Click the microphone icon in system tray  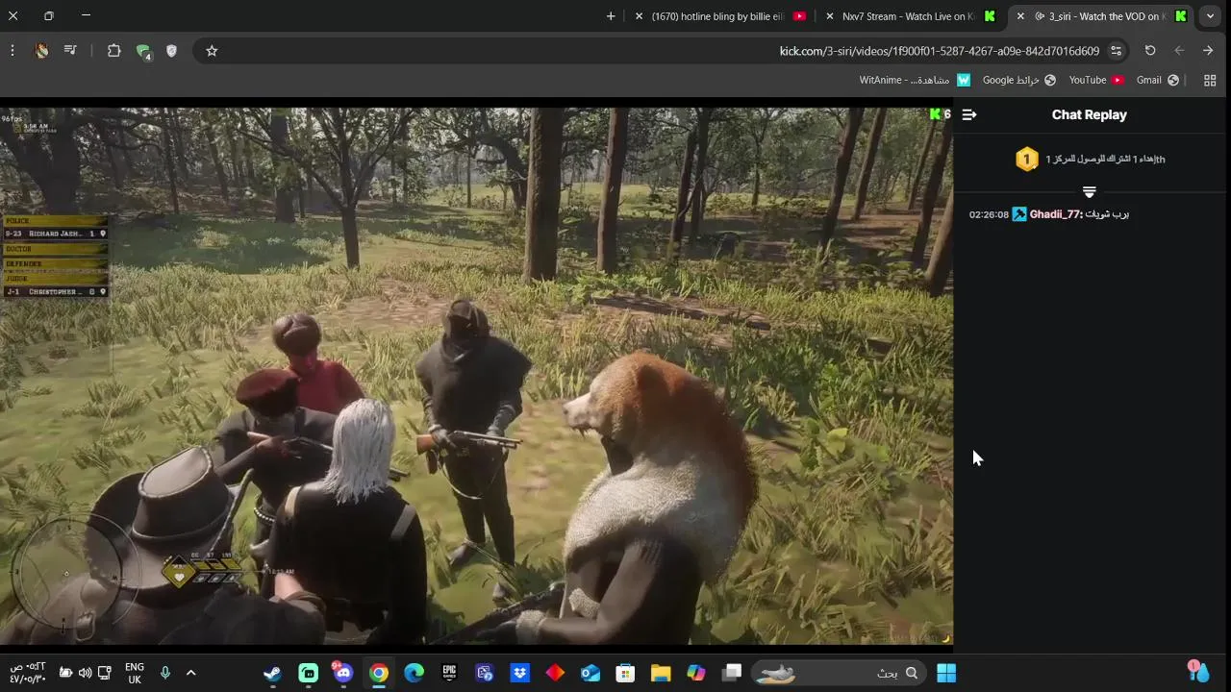165,673
